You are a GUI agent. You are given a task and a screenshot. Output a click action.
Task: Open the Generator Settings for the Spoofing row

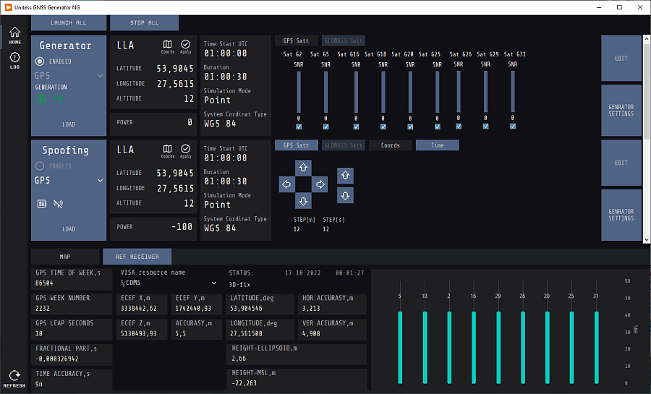click(621, 215)
